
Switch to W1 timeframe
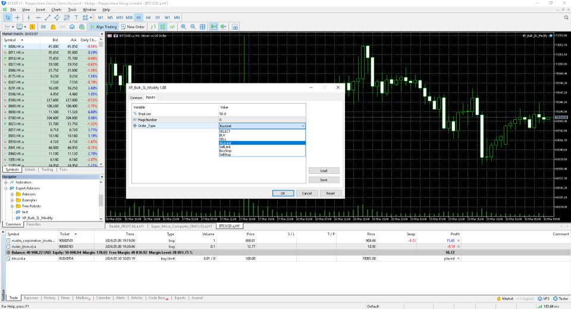(167, 17)
